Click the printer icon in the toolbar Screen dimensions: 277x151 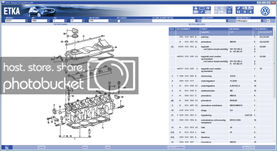196,8
